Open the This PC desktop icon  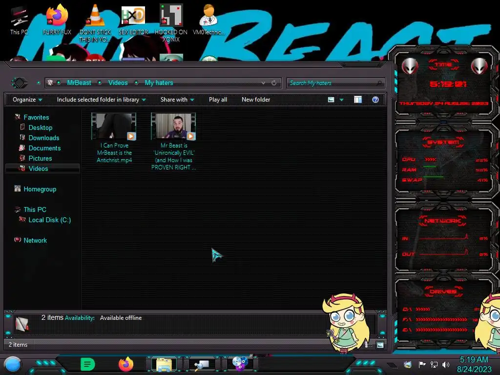(x=19, y=20)
